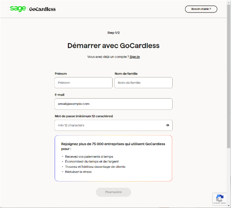
Task: Click into the E-mail field
Action: point(113,104)
